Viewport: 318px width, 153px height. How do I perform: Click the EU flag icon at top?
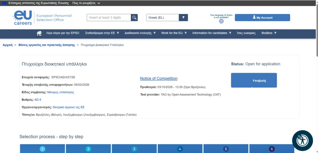coord(4,3)
